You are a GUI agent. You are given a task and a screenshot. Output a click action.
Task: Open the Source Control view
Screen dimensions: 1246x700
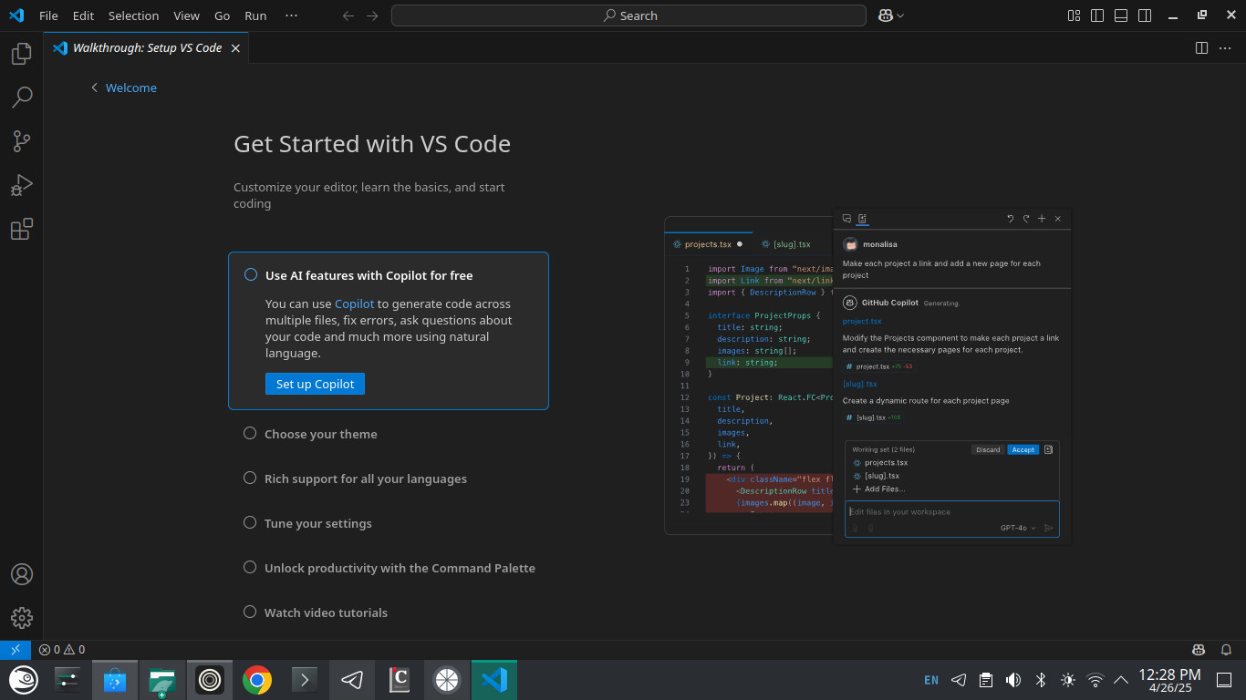point(22,141)
